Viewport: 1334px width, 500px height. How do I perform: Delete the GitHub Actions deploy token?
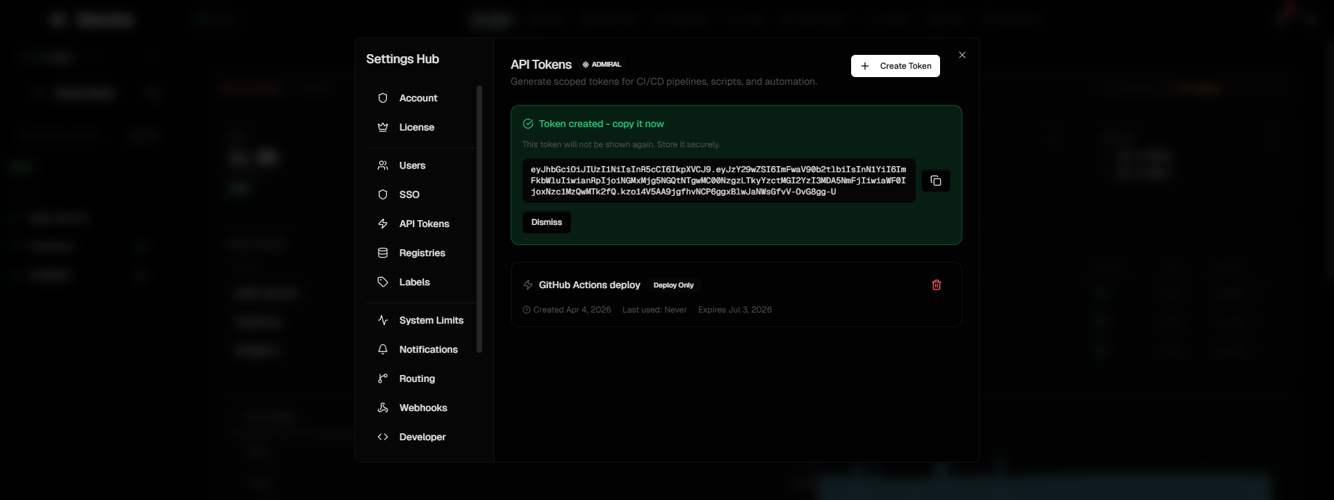[937, 285]
